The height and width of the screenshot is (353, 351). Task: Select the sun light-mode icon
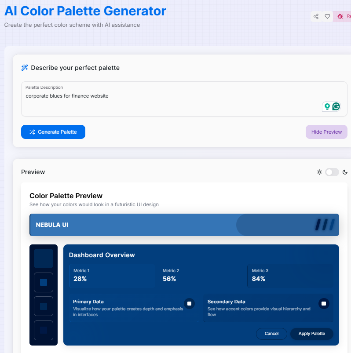[319, 172]
